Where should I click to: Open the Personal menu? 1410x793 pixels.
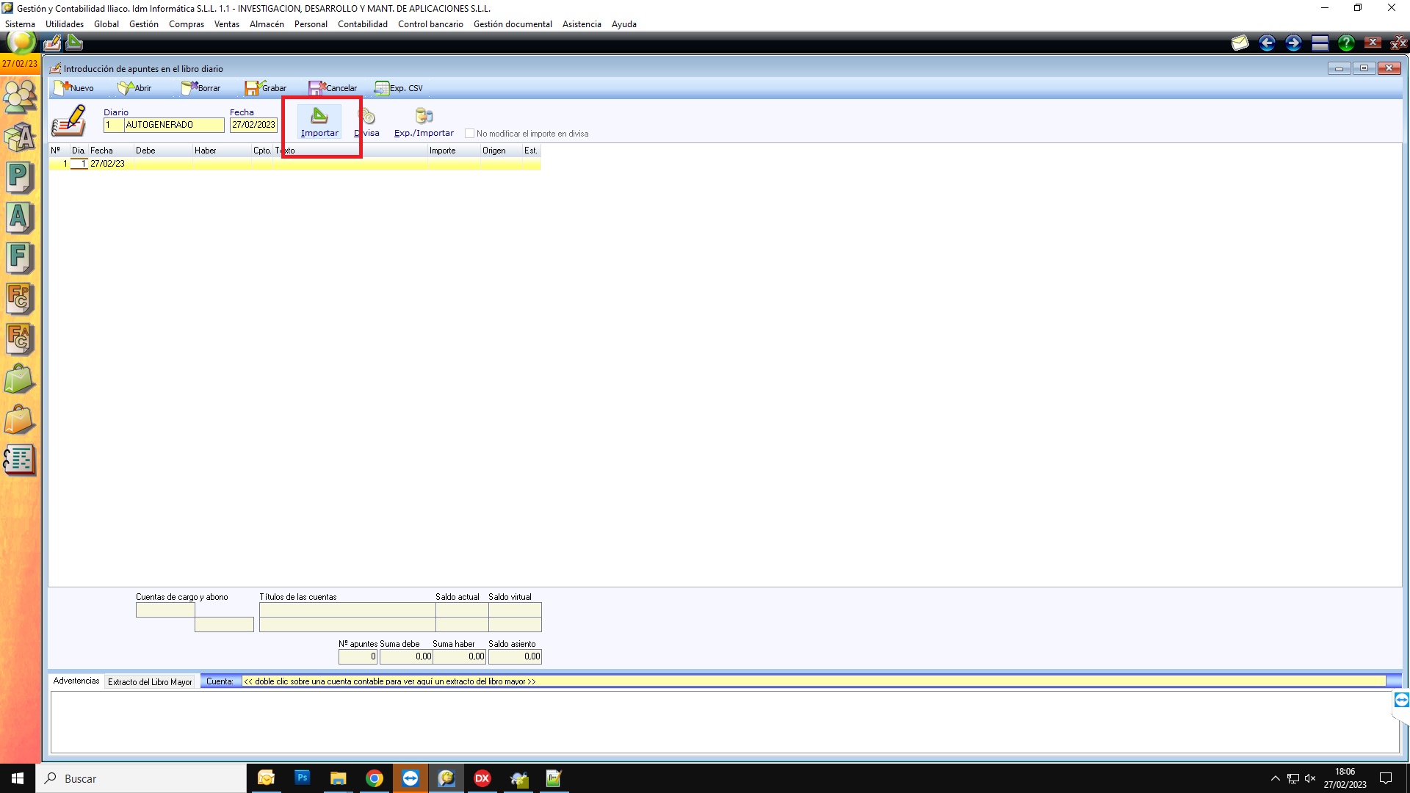pos(311,24)
